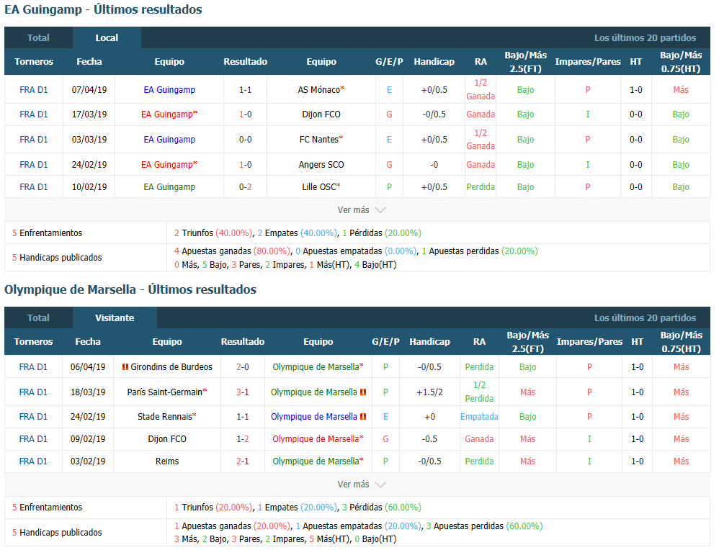Viewport: 719px width, 550px height.
Task: Switch to the Total tab in the EA Guingamp section
Action: 38,37
